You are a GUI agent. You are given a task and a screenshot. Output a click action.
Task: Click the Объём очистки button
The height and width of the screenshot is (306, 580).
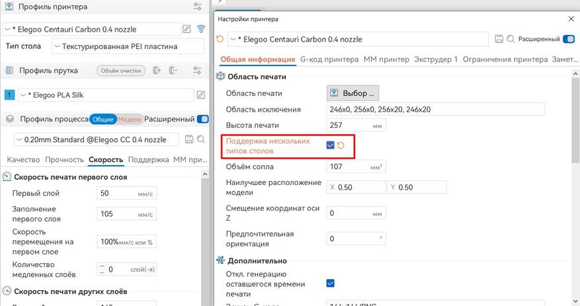pos(121,70)
